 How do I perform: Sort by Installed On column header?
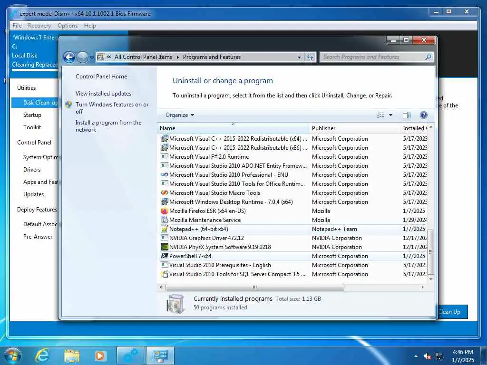(414, 128)
